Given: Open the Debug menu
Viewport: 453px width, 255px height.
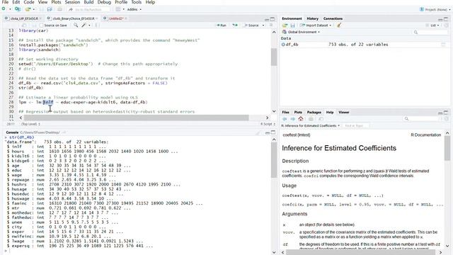Looking at the screenshot, I should pos(104,2).
